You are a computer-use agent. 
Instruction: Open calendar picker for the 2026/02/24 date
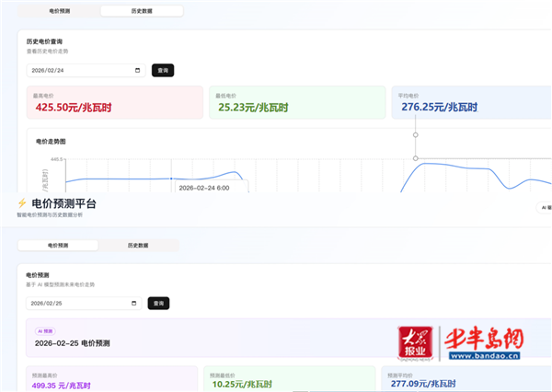click(x=137, y=70)
